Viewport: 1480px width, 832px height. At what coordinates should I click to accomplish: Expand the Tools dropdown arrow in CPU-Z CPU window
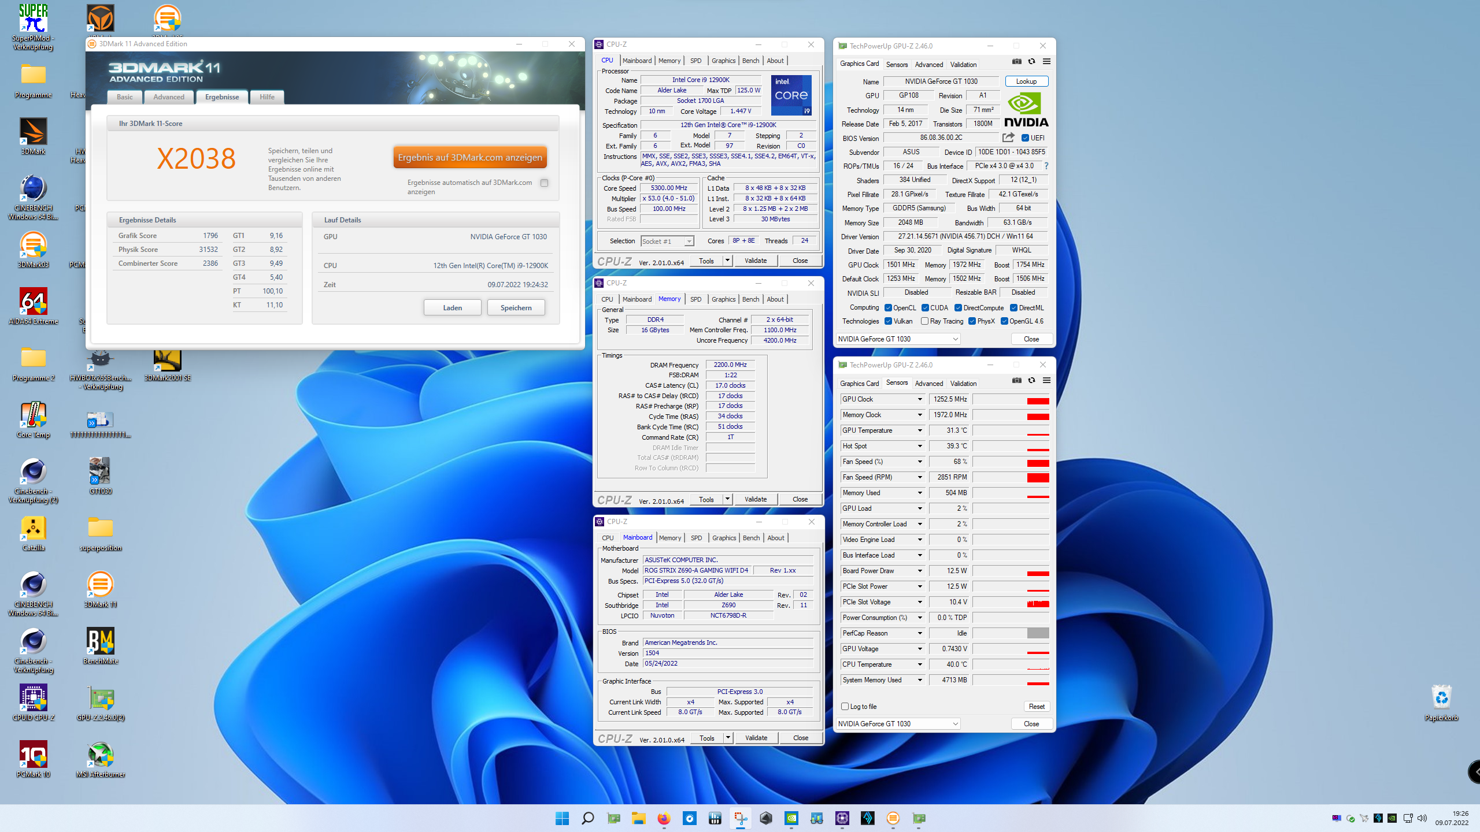coord(727,261)
